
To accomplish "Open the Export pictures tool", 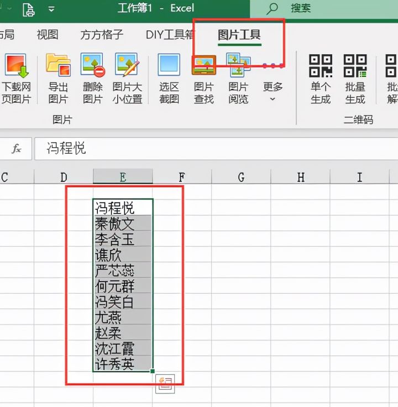I will tap(58, 79).
